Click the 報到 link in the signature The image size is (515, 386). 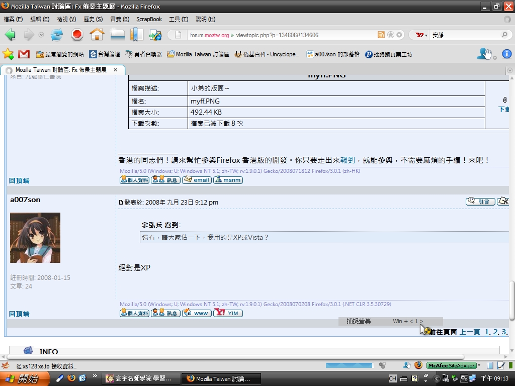click(347, 160)
